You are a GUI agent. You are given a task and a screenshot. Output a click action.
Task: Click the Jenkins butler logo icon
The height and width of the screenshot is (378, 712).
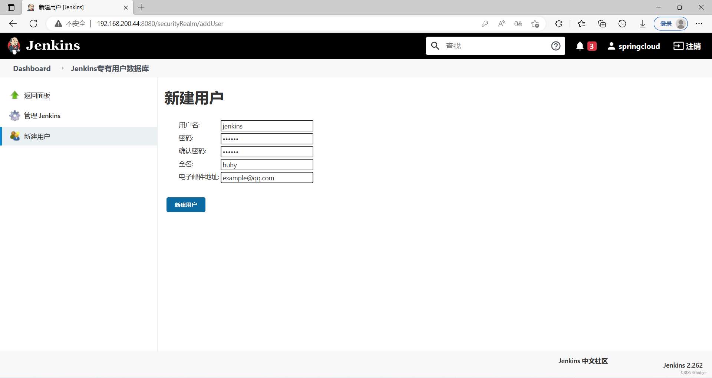14,46
